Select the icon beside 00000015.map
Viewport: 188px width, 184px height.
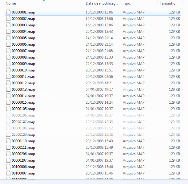[x=8, y=102]
